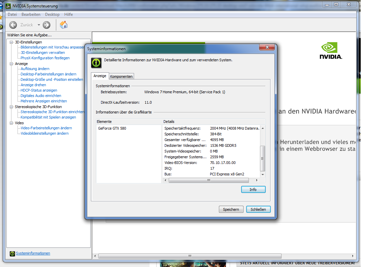Click the Speichern button
The image size is (388, 267).
click(231, 209)
